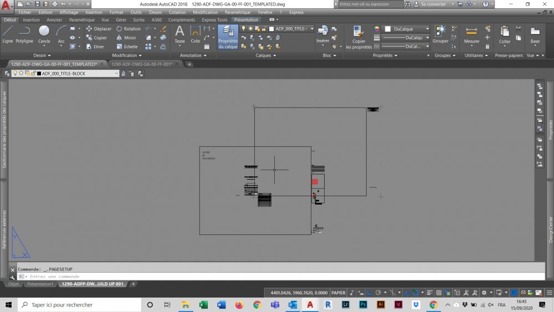Image resolution: width=554 pixels, height=312 pixels.
Task: Open Propriétés du calque panel
Action: [x=228, y=37]
